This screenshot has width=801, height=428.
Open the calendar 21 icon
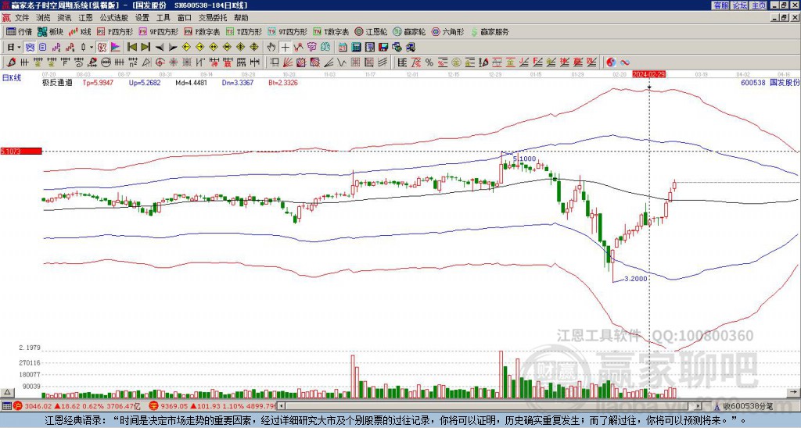343,48
